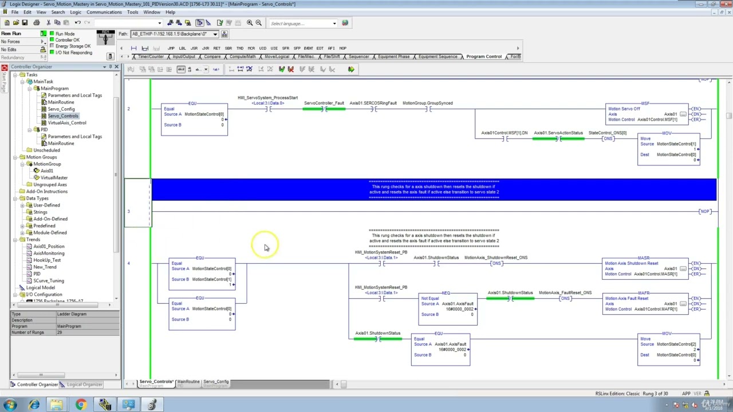Open the path dropdown list
This screenshot has width=733, height=412.
[x=215, y=34]
